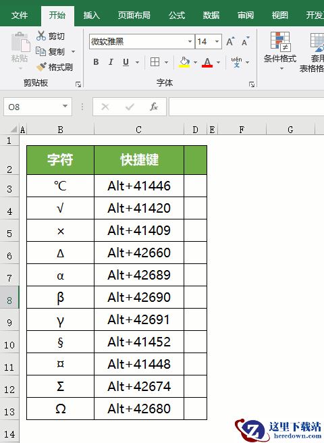The height and width of the screenshot is (443, 324).
Task: Expand the Name Box dropdown arrow
Action: [65, 107]
